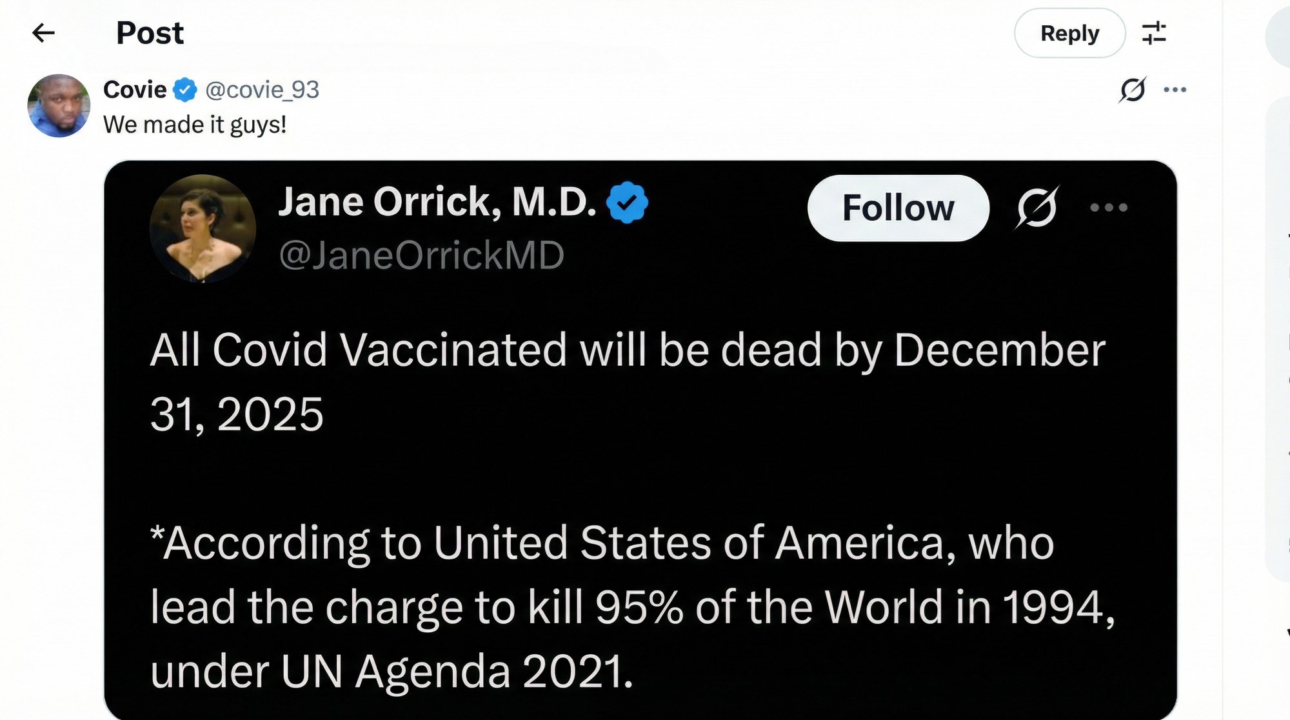Image resolution: width=1290 pixels, height=720 pixels.
Task: Click the Jane Orrick, M.D. name
Action: [x=437, y=202]
